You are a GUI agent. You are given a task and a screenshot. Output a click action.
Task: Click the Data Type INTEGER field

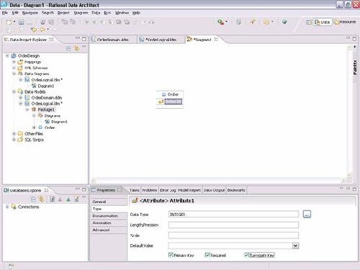click(233, 215)
